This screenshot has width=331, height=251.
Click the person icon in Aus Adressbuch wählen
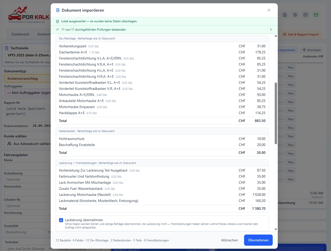pyautogui.click(x=9, y=144)
